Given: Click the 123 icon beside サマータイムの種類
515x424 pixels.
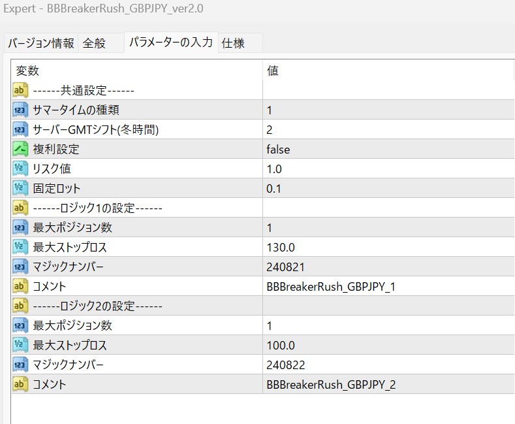Looking at the screenshot, I should coord(20,110).
